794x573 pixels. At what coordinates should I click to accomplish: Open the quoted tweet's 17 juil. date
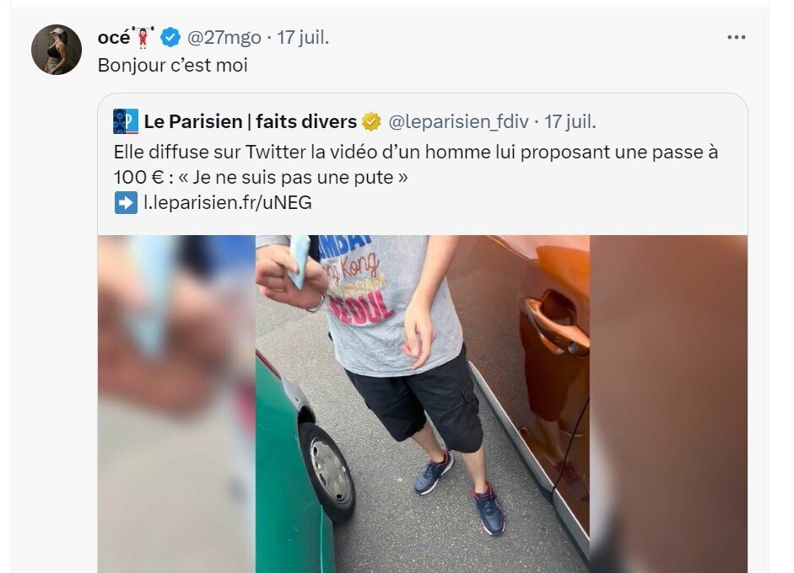click(570, 121)
